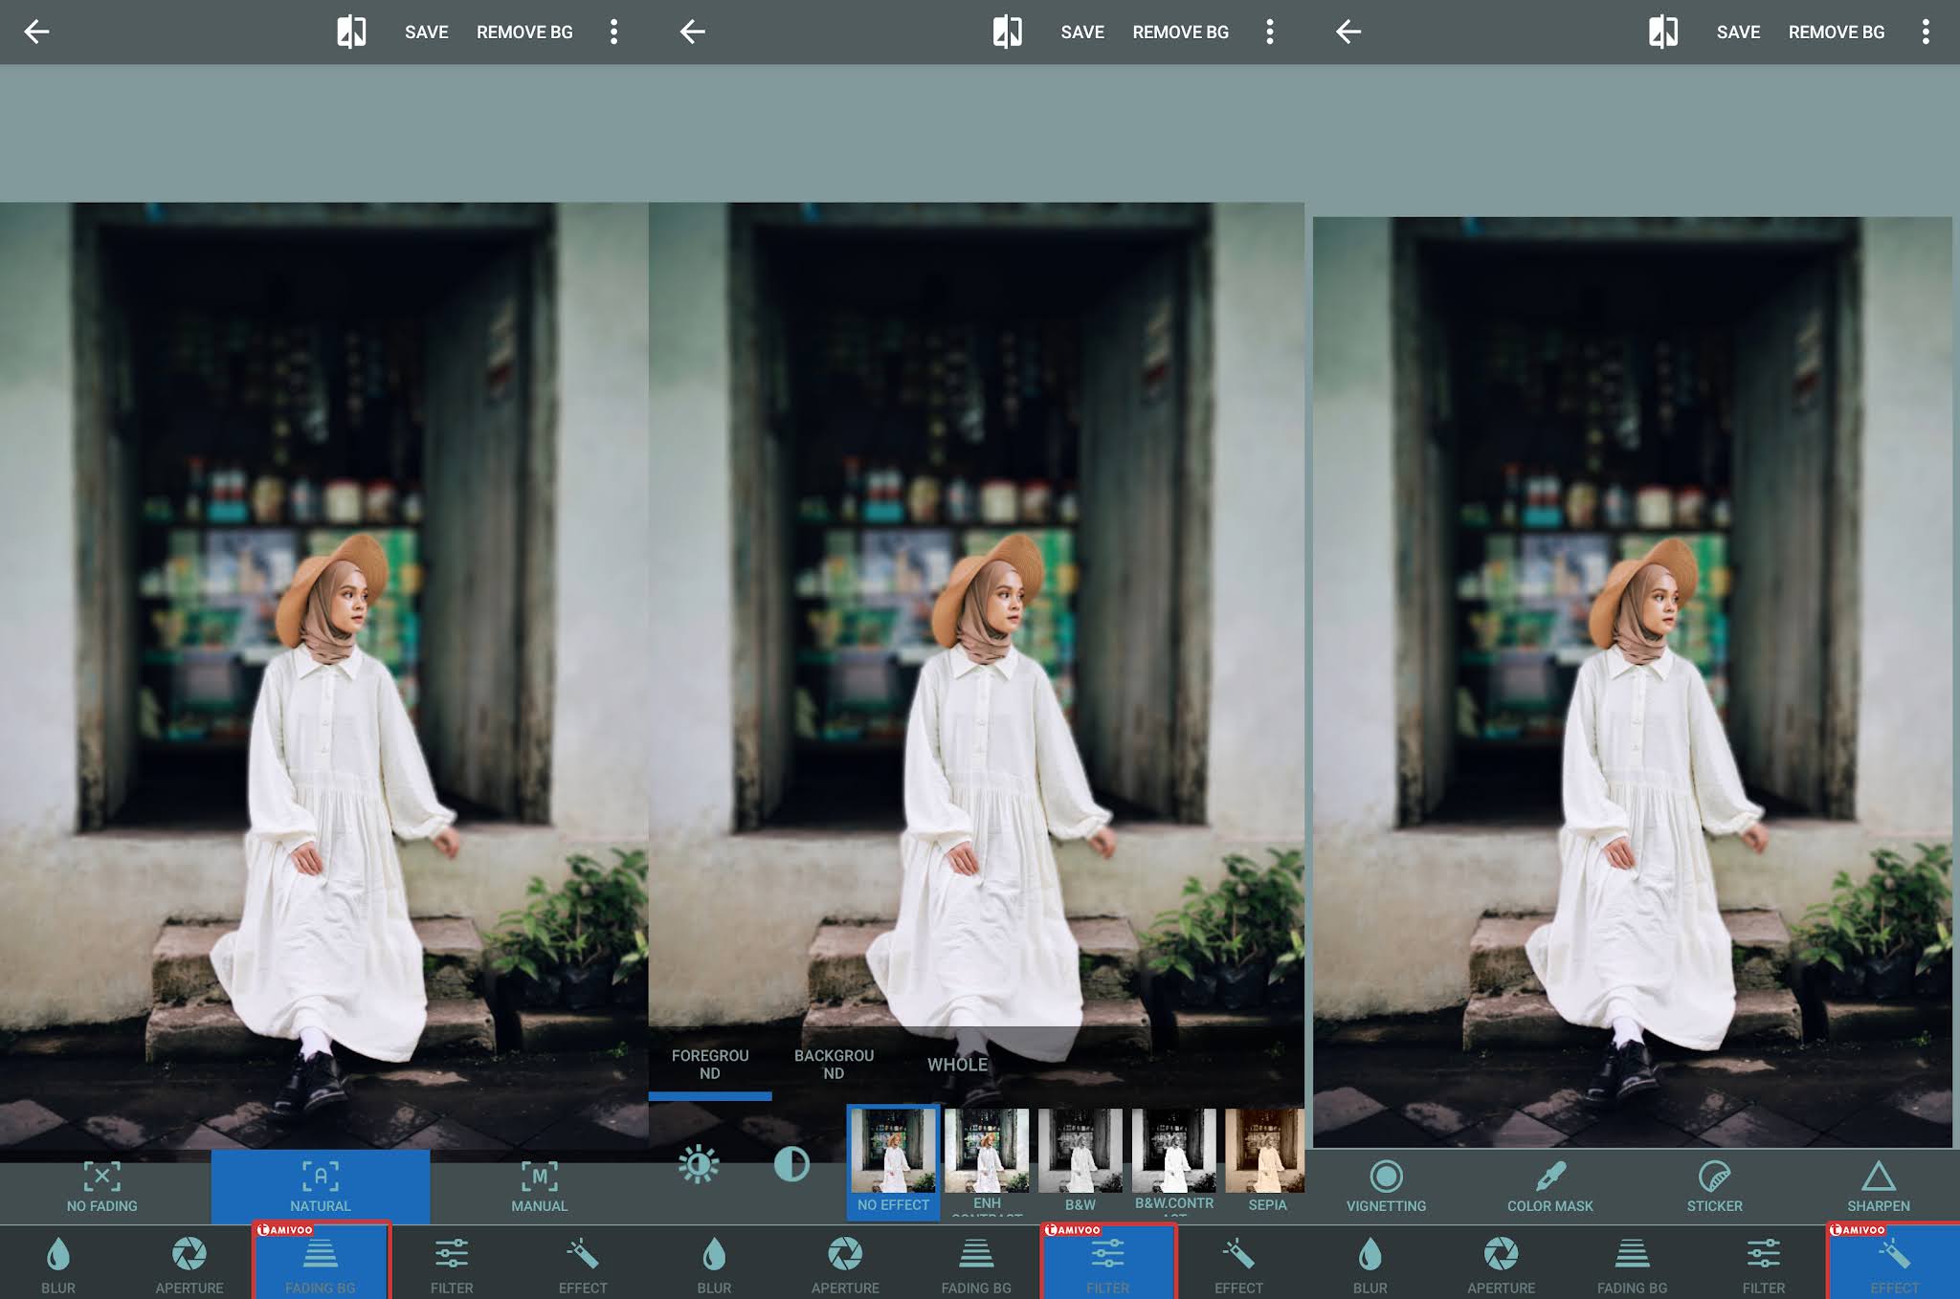Select the No Fading crossed-frame icon

101,1177
